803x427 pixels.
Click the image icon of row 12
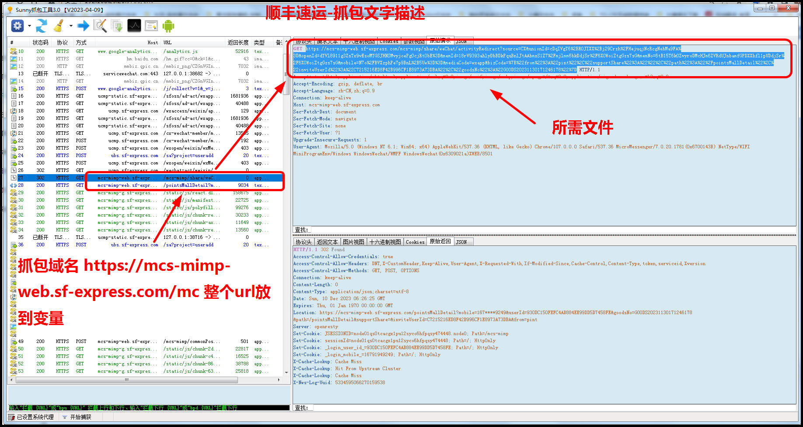coord(13,66)
